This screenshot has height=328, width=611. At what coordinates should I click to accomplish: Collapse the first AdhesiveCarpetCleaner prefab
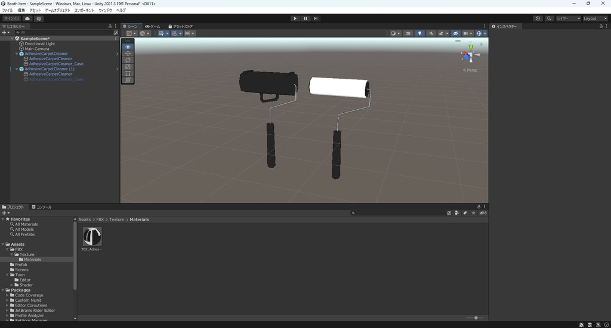click(17, 54)
